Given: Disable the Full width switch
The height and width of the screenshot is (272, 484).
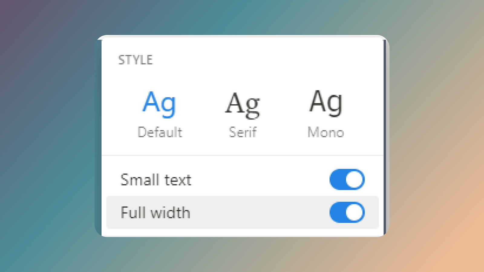Looking at the screenshot, I should 347,212.
